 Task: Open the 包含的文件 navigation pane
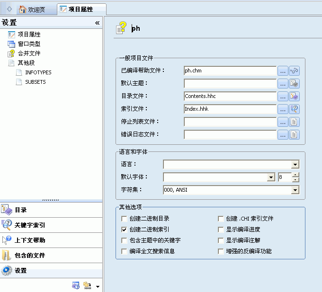(x=51, y=256)
